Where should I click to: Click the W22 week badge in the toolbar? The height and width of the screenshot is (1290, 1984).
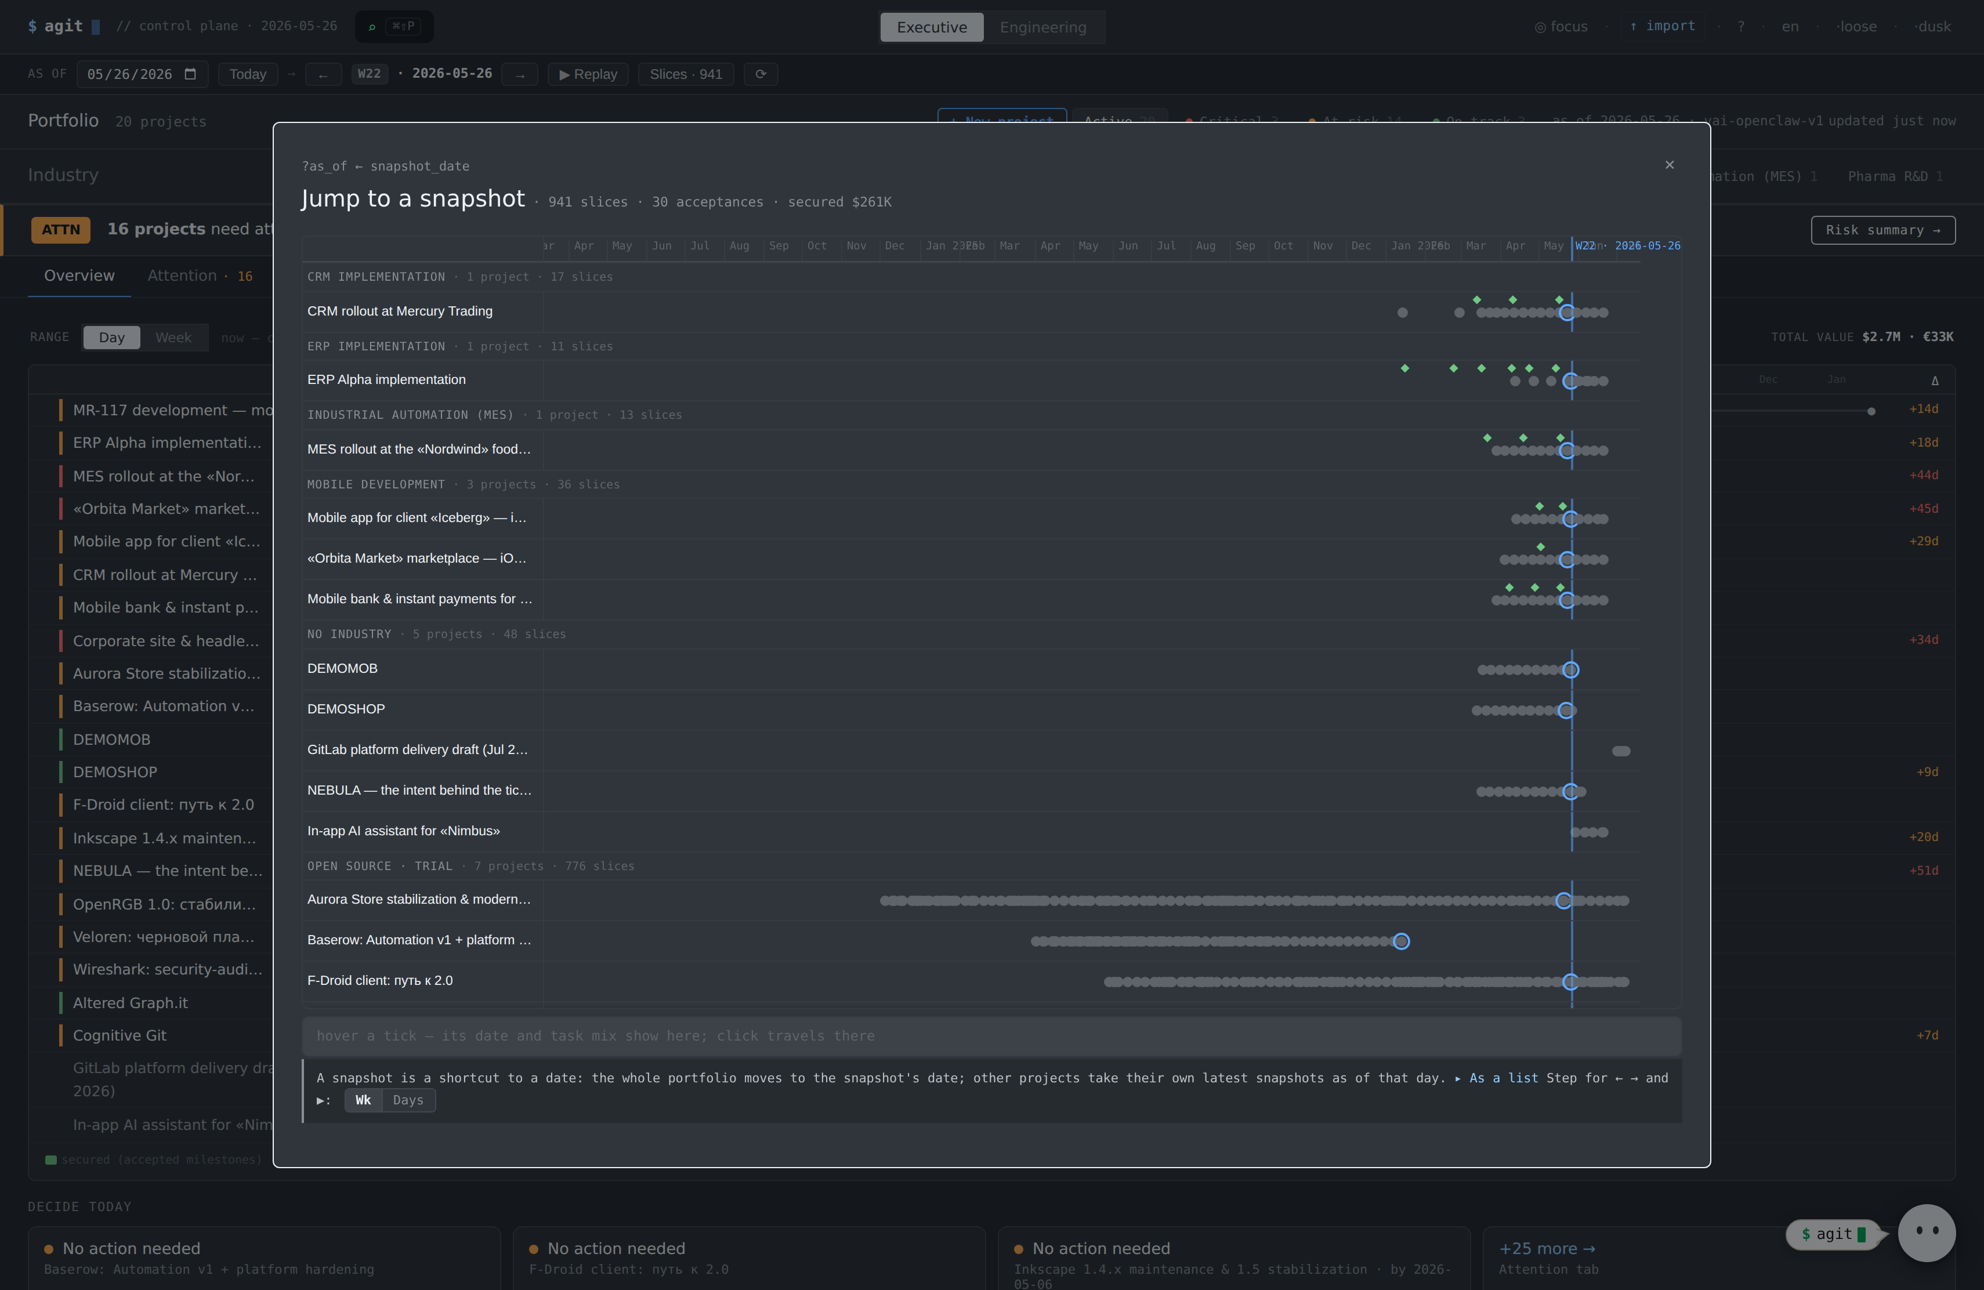[370, 73]
